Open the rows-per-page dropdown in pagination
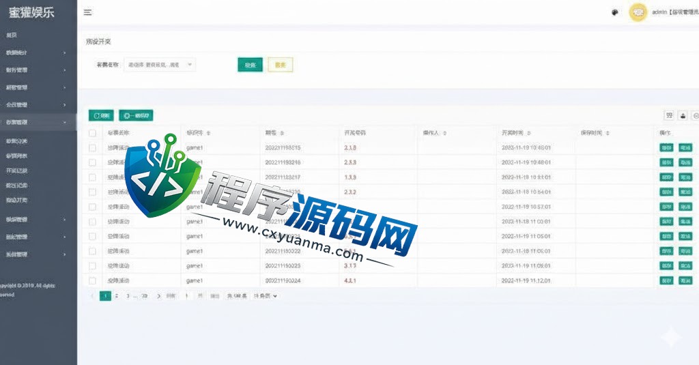 [266, 296]
